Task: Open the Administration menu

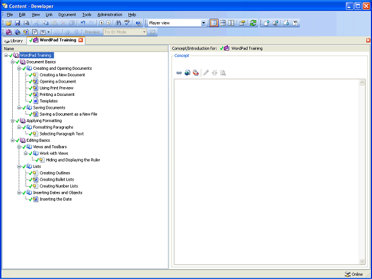Action: click(x=110, y=15)
